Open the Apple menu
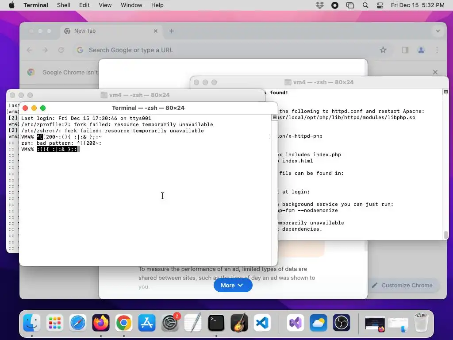 point(12,5)
